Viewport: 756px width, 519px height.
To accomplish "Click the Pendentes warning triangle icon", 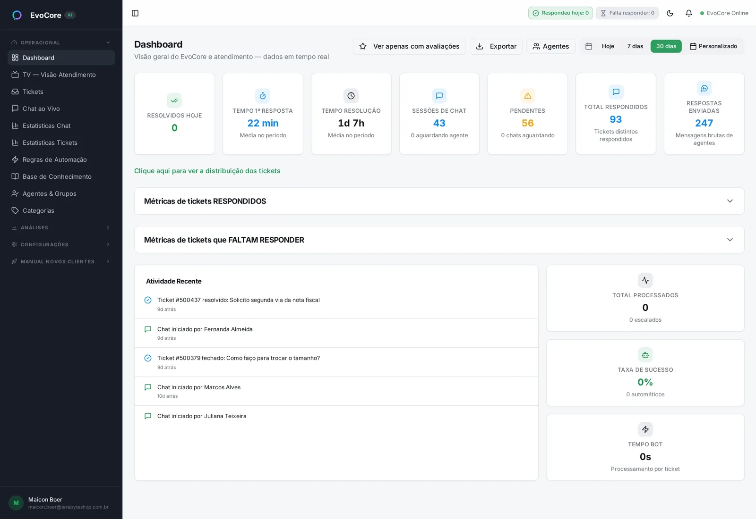I will [x=528, y=96].
